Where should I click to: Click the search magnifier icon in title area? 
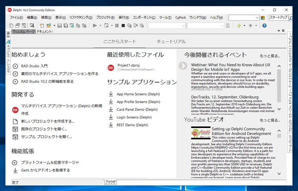[x=291, y=18]
